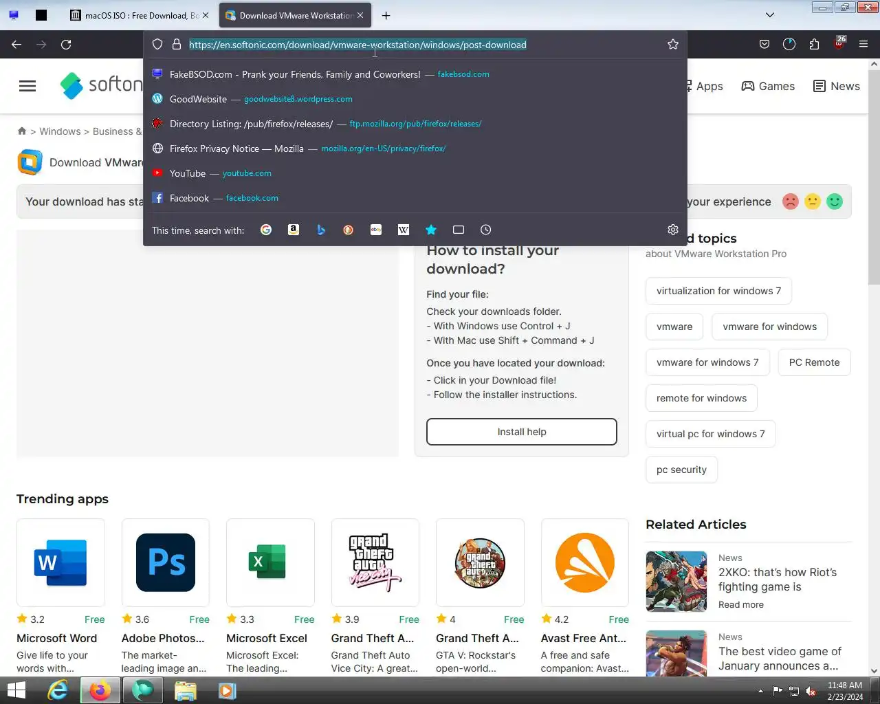
Task: Open 'vmware for windows 7' topic tag
Action: [x=707, y=362]
